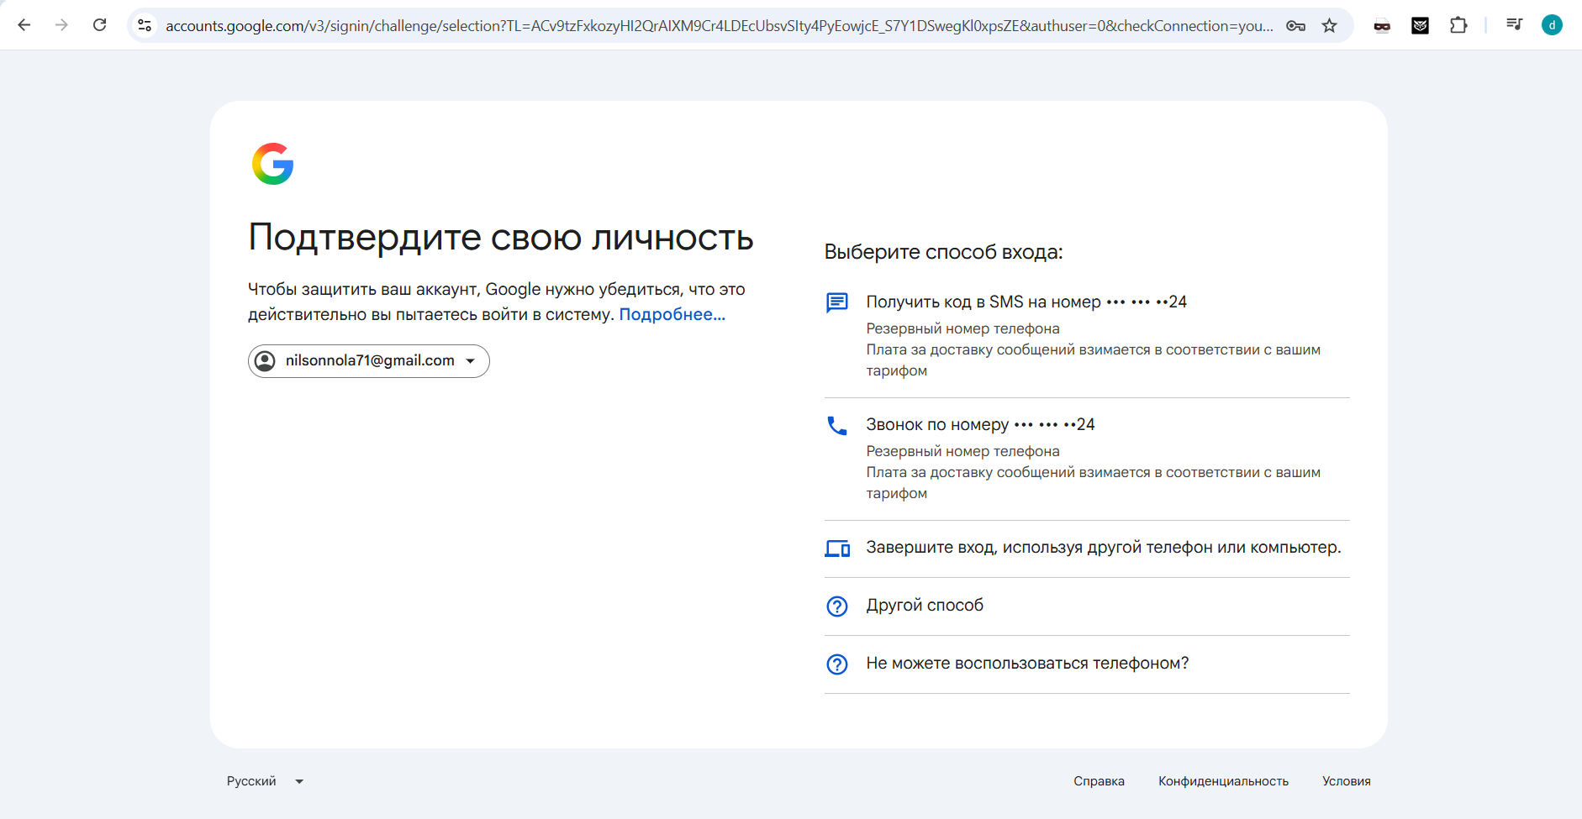Image resolution: width=1582 pixels, height=819 pixels.
Task: Open the Extensions puzzle menu
Action: coord(1458,25)
